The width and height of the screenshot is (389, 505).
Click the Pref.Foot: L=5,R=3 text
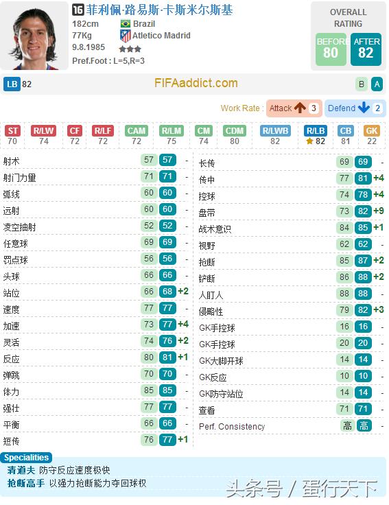108,61
